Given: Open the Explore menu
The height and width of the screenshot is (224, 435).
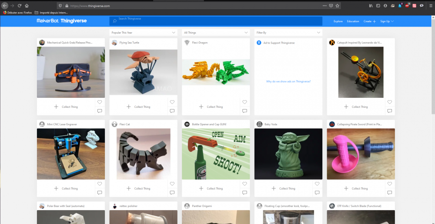Looking at the screenshot, I should pyautogui.click(x=338, y=21).
